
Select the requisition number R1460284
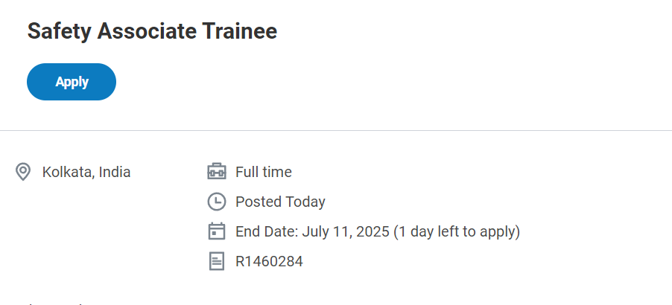269,261
